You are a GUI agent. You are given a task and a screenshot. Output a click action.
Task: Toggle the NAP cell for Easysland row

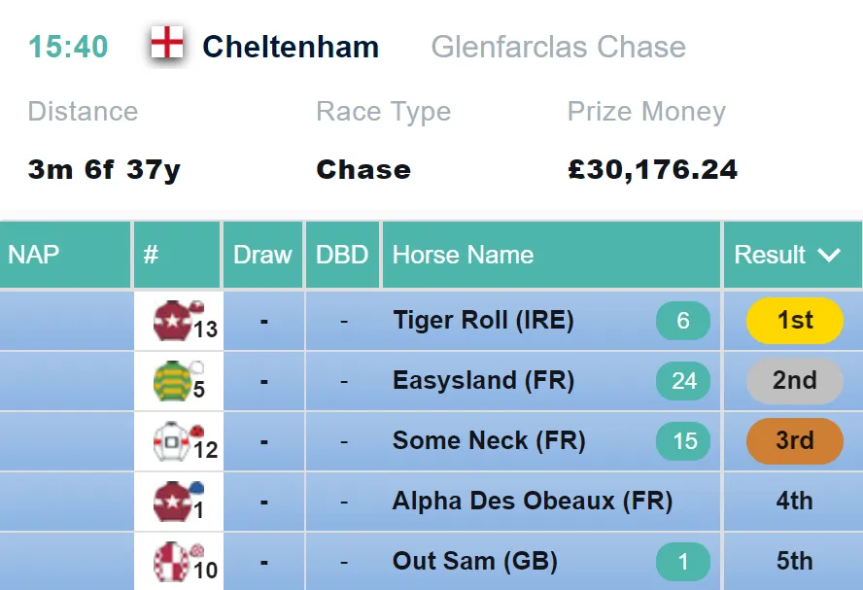[x=66, y=381]
